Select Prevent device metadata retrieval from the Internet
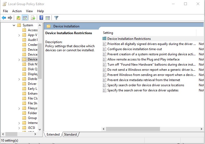 pyautogui.click(x=143, y=80)
